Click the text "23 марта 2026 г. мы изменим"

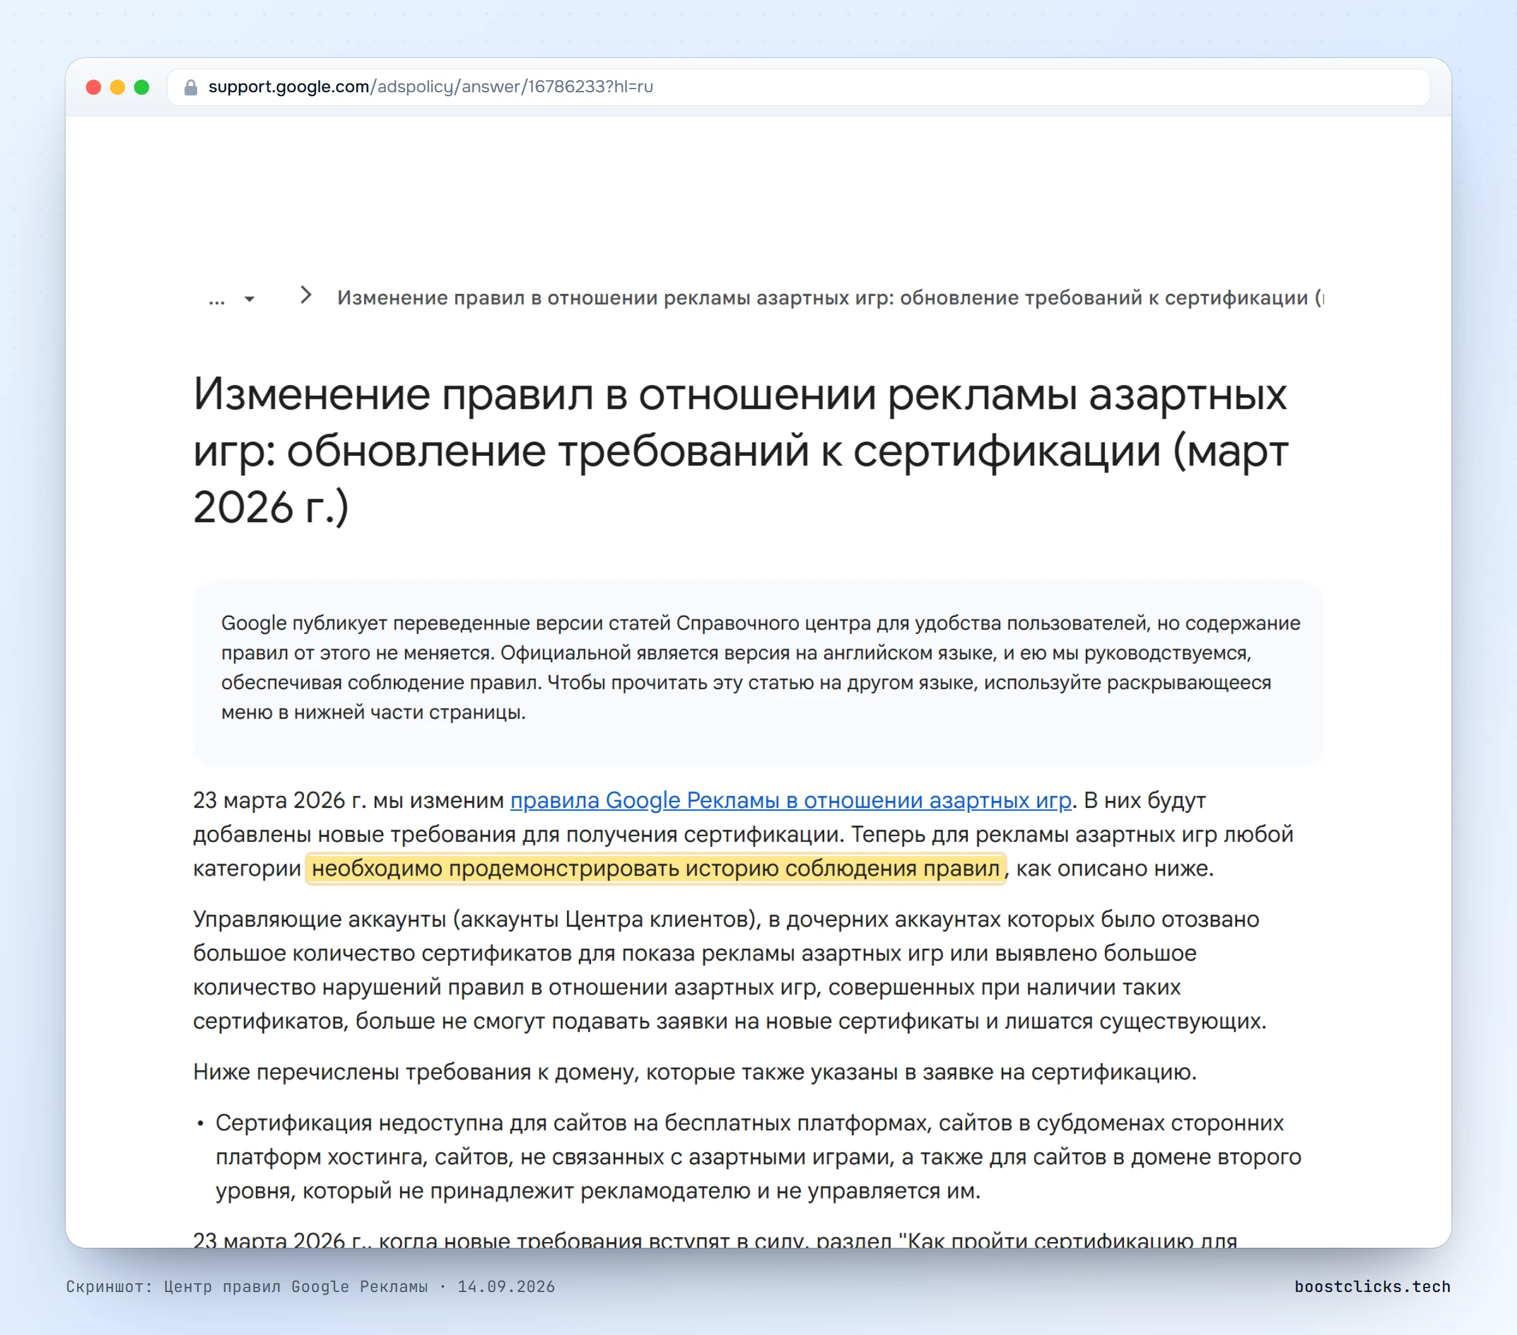(x=348, y=800)
